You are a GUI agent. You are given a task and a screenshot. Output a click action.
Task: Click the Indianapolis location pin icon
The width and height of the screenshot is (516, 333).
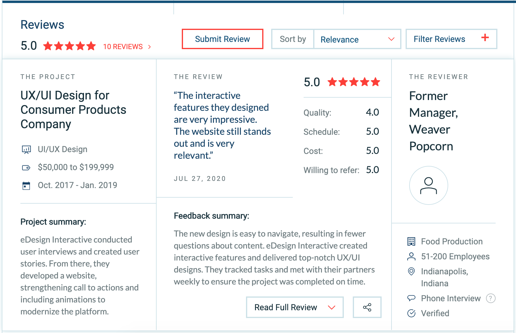click(411, 271)
